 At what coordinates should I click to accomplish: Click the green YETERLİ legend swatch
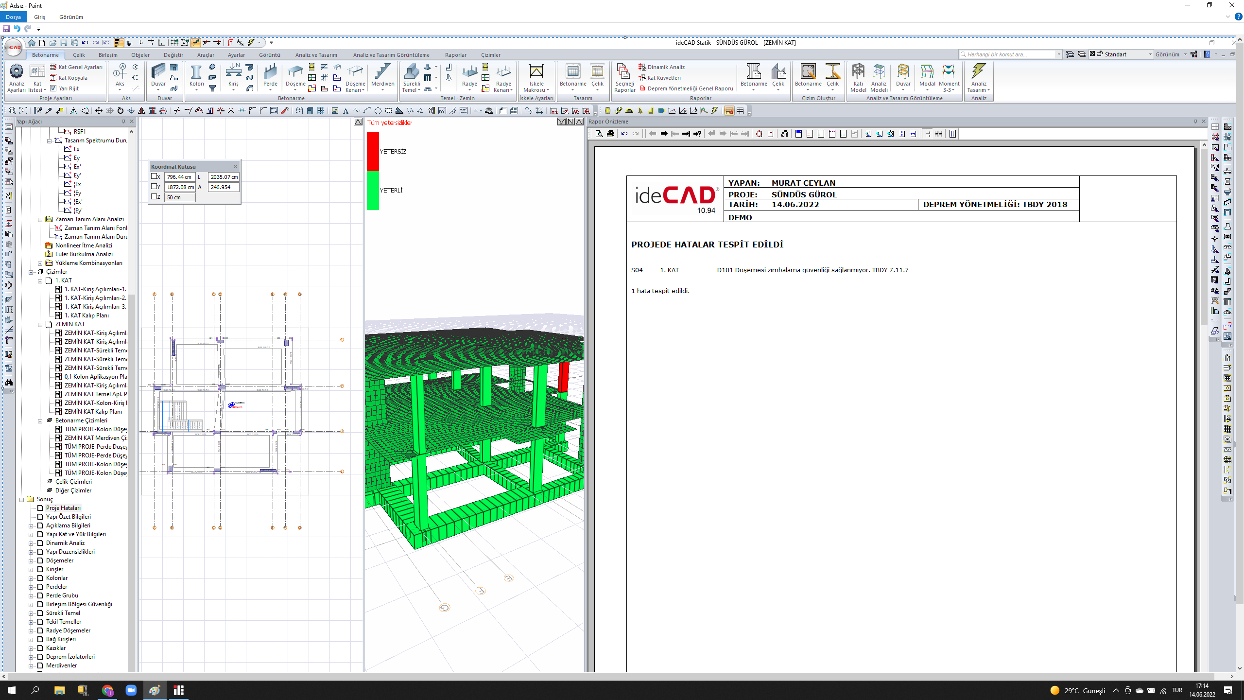point(373,190)
